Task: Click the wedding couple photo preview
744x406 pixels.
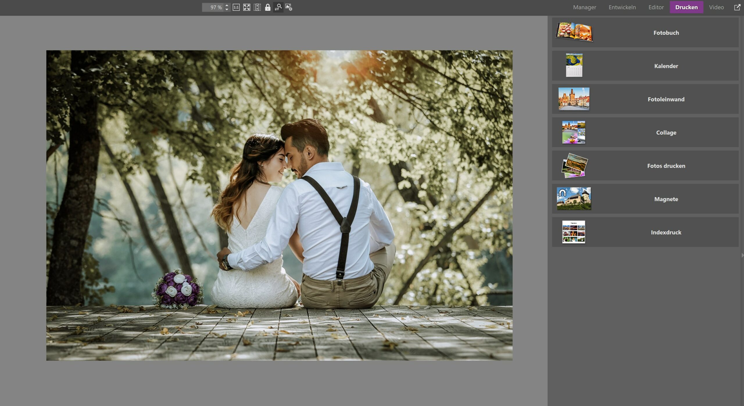Action: [279, 205]
